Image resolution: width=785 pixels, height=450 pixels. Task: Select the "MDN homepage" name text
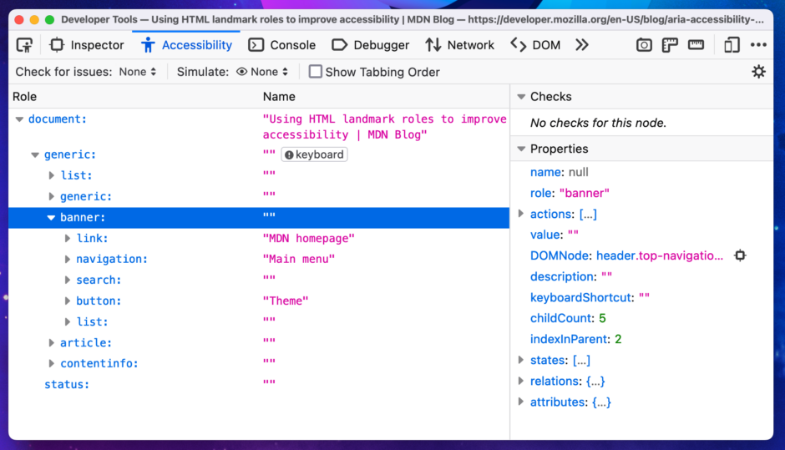tap(308, 238)
